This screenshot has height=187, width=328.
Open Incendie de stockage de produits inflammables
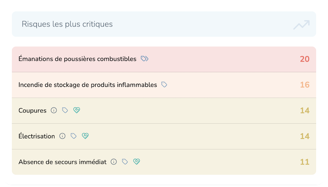point(87,85)
